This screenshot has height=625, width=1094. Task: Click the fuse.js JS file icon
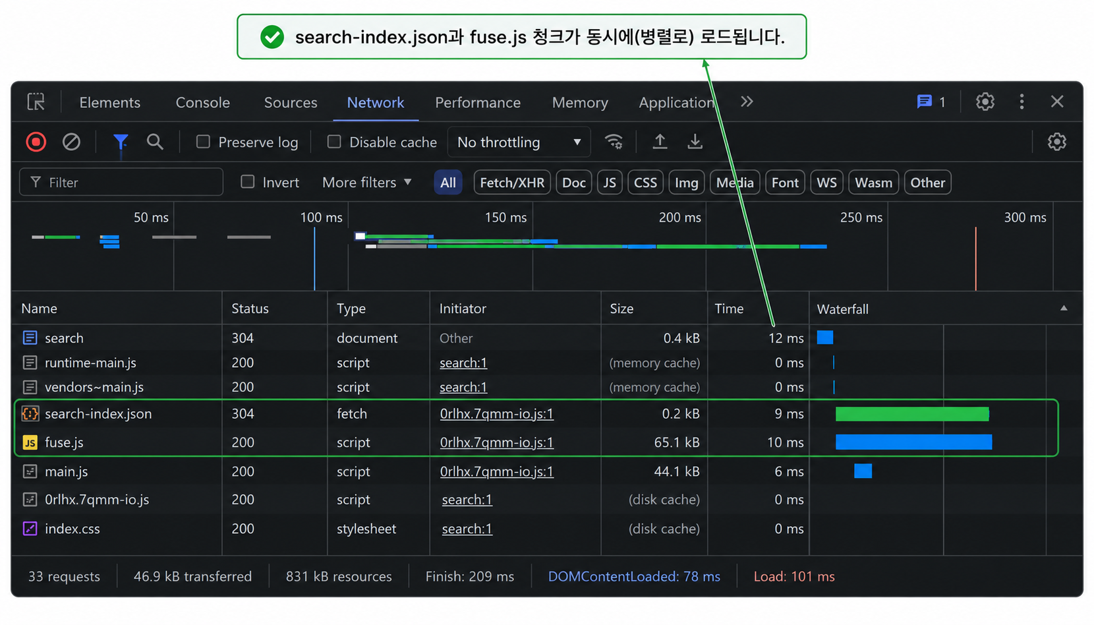point(30,442)
